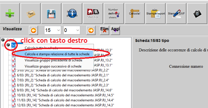This screenshot has width=208, height=108.
Task: Click the foto camera icon
Action: coord(197,14)
